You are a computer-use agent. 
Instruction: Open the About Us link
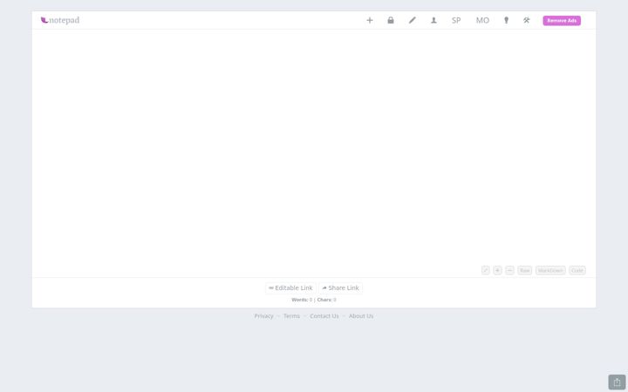[361, 316]
